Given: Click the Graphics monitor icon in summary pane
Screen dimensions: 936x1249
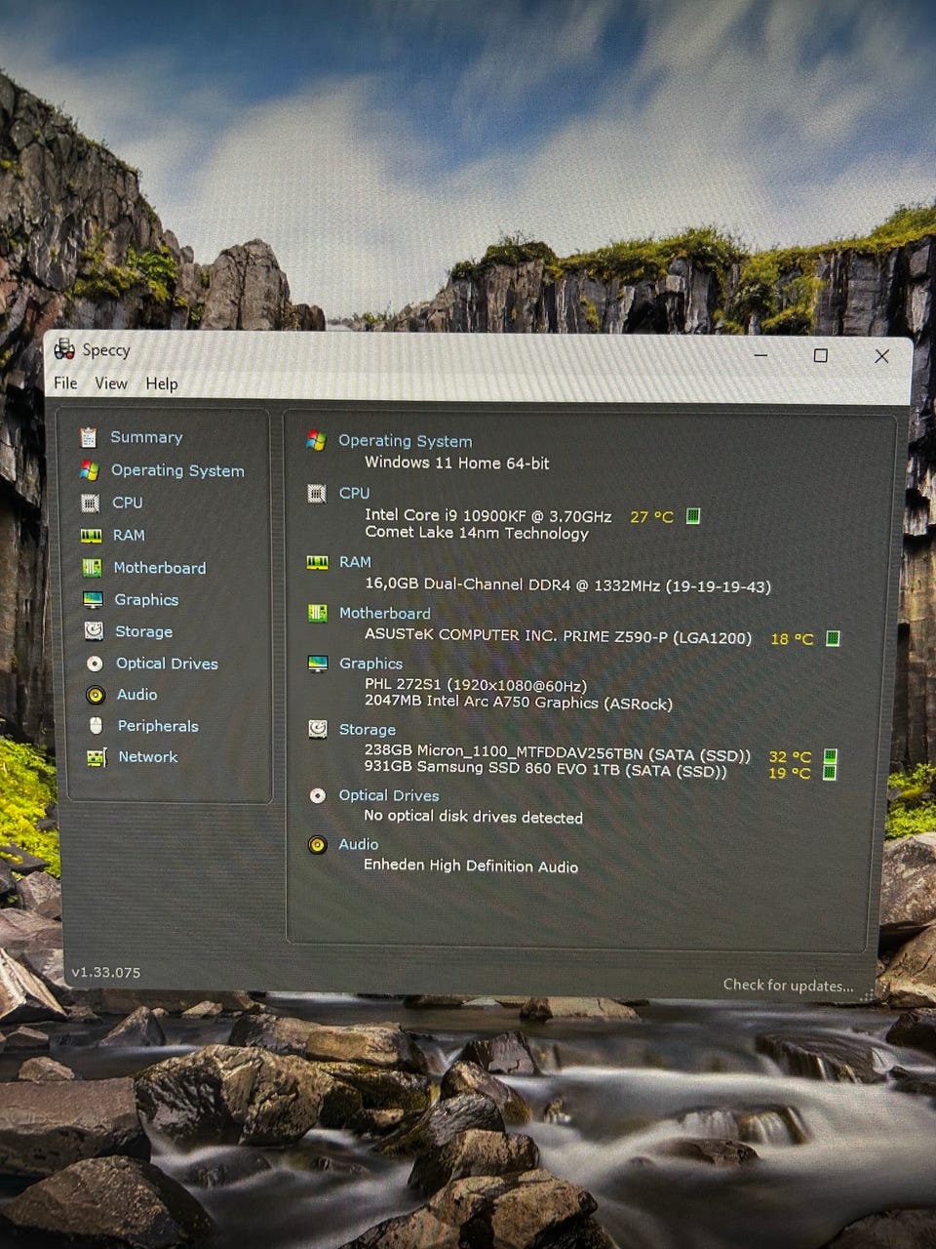Looking at the screenshot, I should [318, 664].
